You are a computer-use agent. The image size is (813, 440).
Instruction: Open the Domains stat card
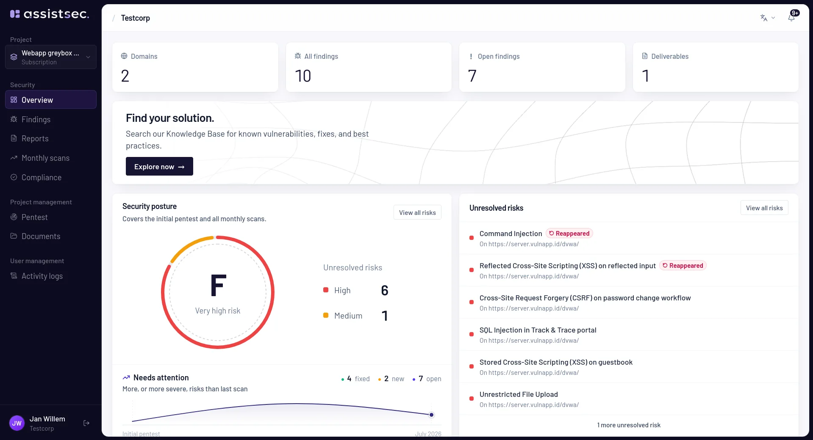point(195,67)
